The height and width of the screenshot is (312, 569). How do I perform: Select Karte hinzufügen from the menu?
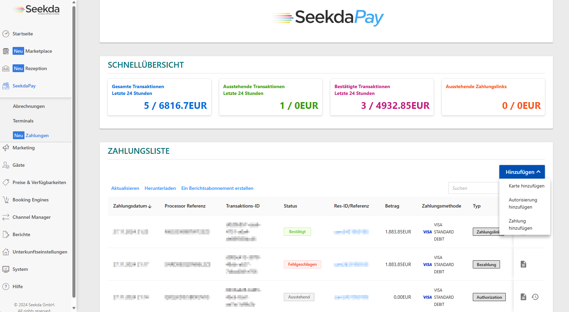[x=526, y=186]
